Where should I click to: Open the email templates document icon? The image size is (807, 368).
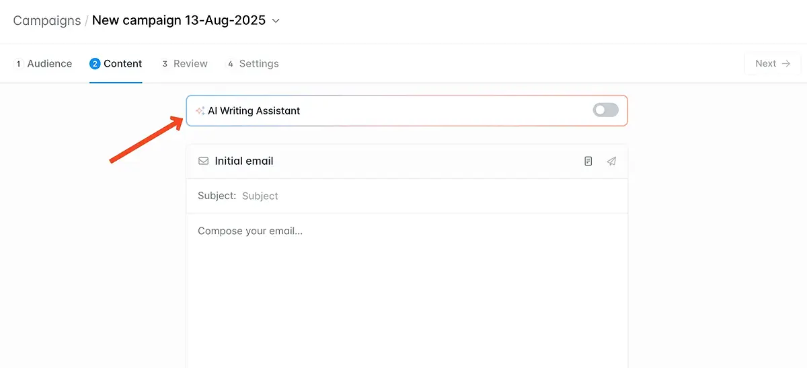[x=588, y=161]
